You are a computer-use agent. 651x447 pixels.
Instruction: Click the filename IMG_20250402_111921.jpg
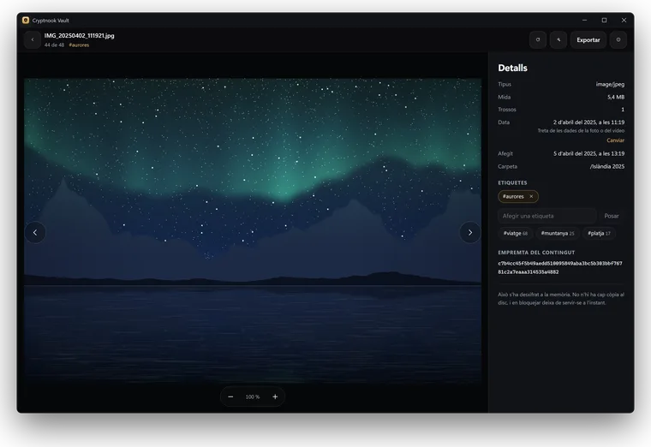pyautogui.click(x=80, y=36)
